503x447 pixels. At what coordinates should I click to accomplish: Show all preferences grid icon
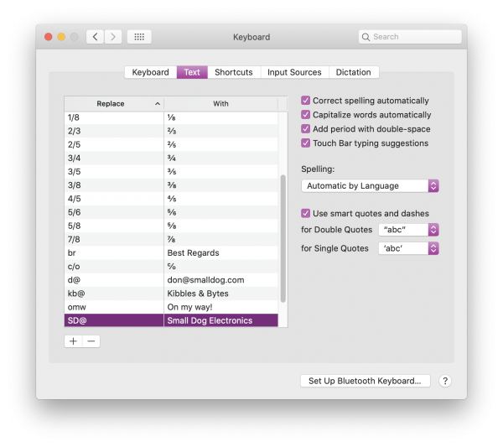click(139, 37)
